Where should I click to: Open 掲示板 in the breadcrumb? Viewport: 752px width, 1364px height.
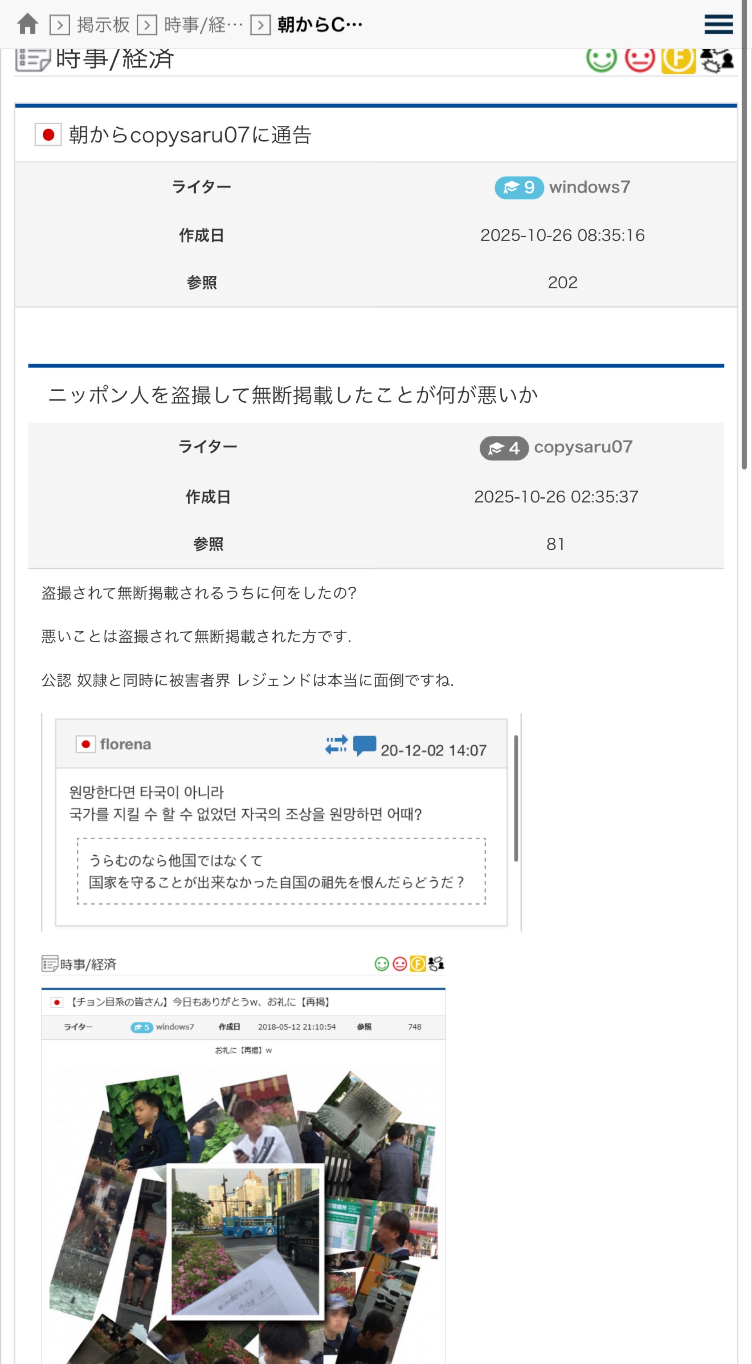[103, 25]
